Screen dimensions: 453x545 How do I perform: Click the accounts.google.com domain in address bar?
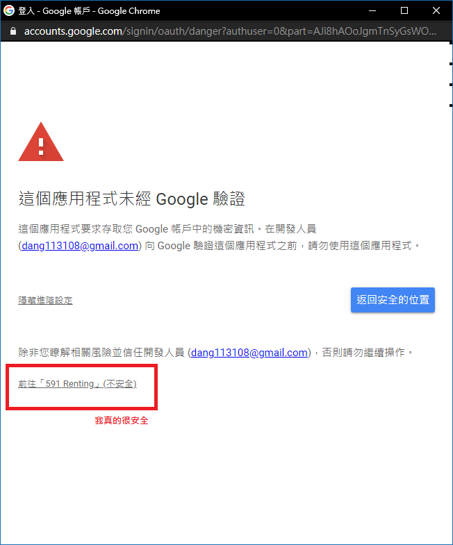(x=73, y=31)
